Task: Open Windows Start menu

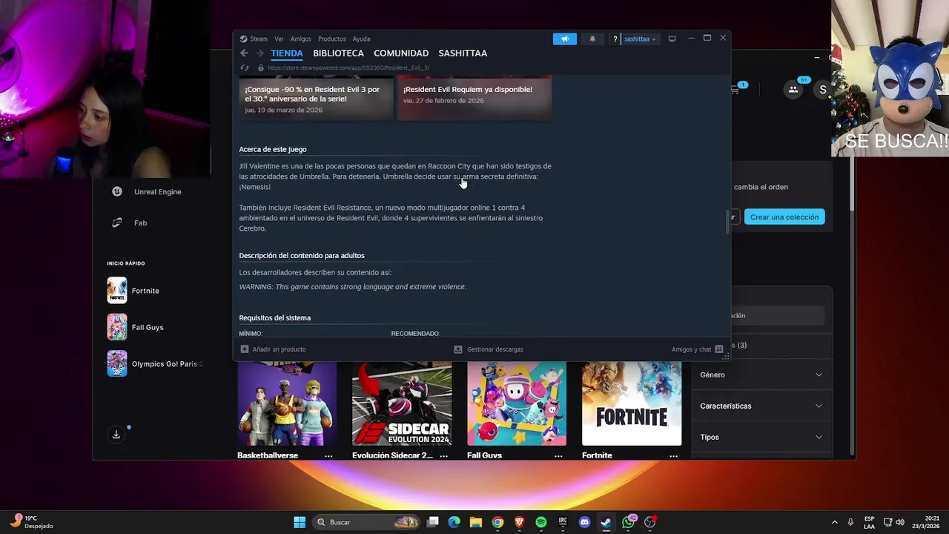Action: 300,522
